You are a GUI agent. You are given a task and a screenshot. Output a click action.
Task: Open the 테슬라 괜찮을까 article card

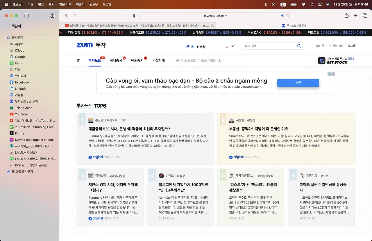coord(251,197)
